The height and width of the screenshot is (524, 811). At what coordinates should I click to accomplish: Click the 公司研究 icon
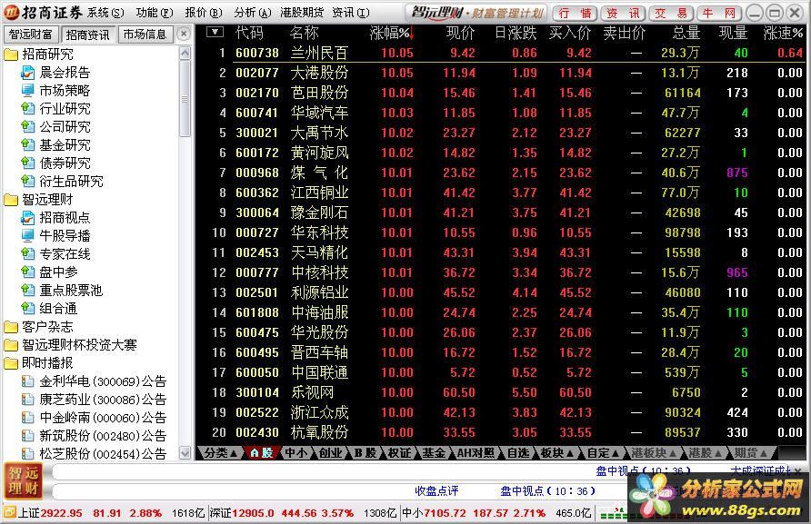(x=27, y=126)
